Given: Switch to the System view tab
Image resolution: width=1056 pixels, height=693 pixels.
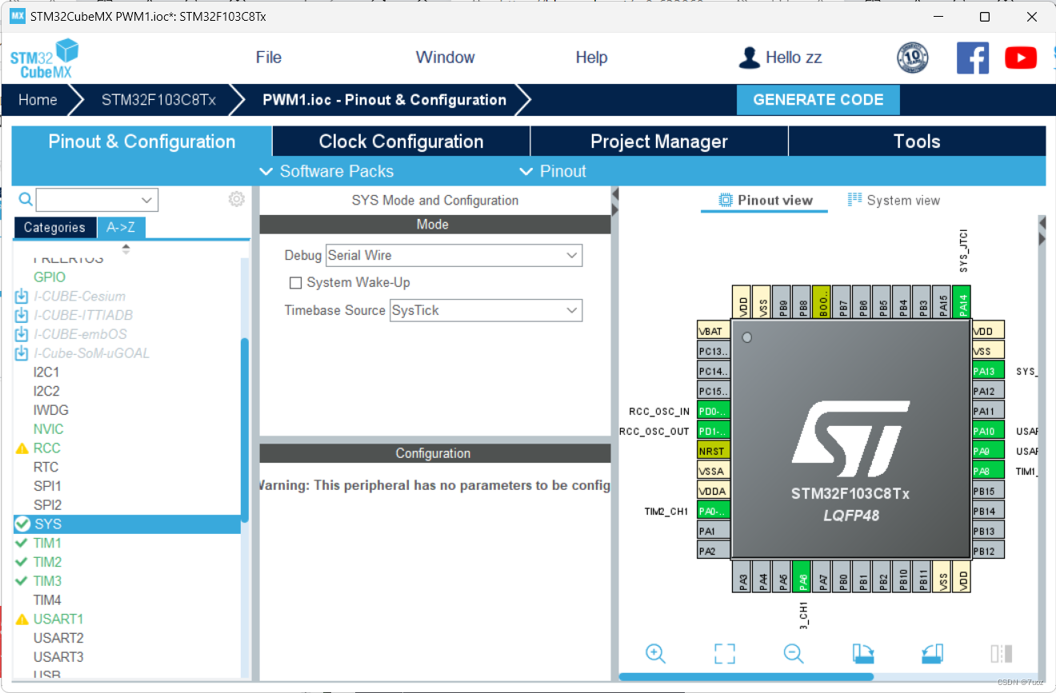Looking at the screenshot, I should click(x=894, y=201).
